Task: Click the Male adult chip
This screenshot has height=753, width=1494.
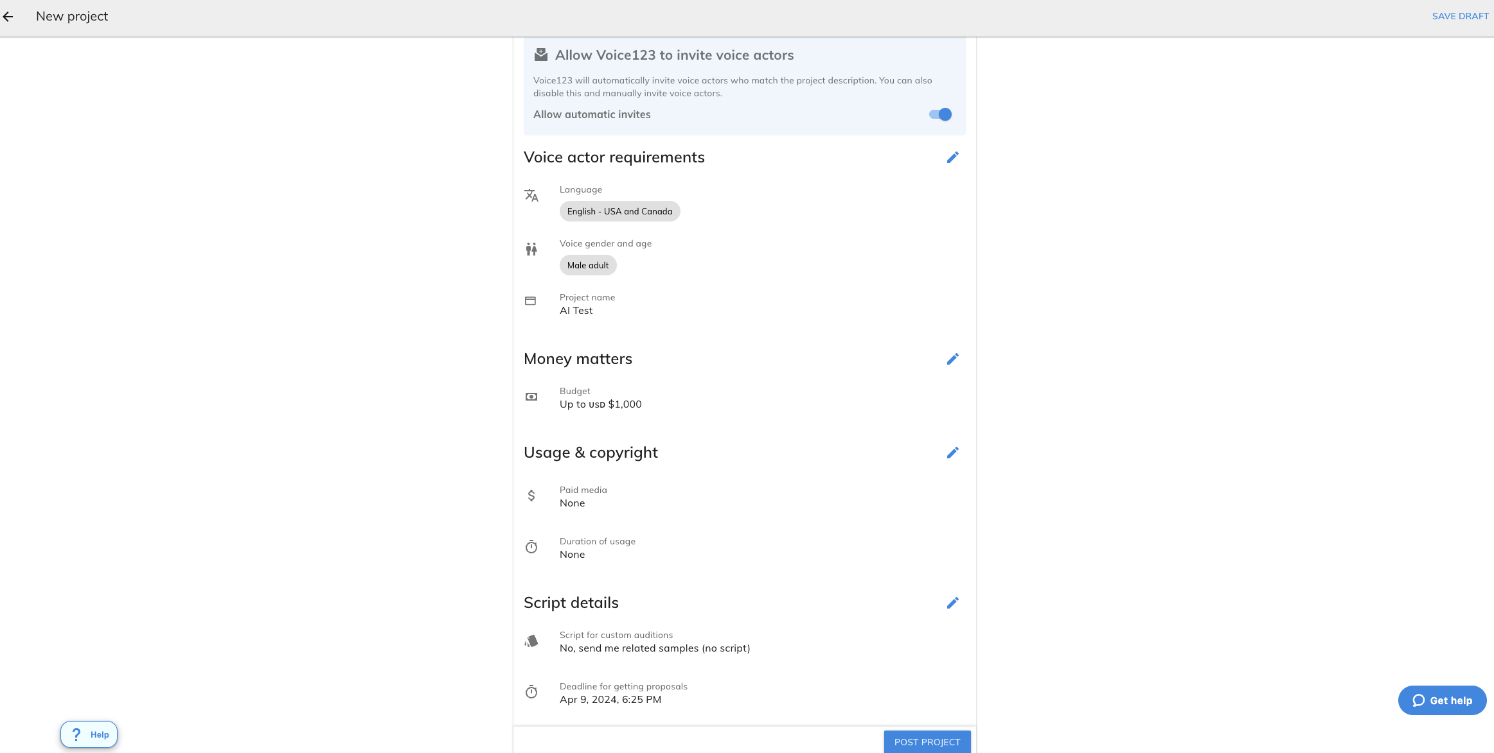Action: [588, 265]
